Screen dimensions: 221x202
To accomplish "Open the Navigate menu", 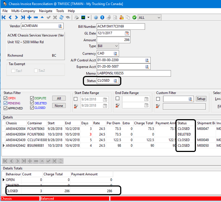I will point(46,11).
